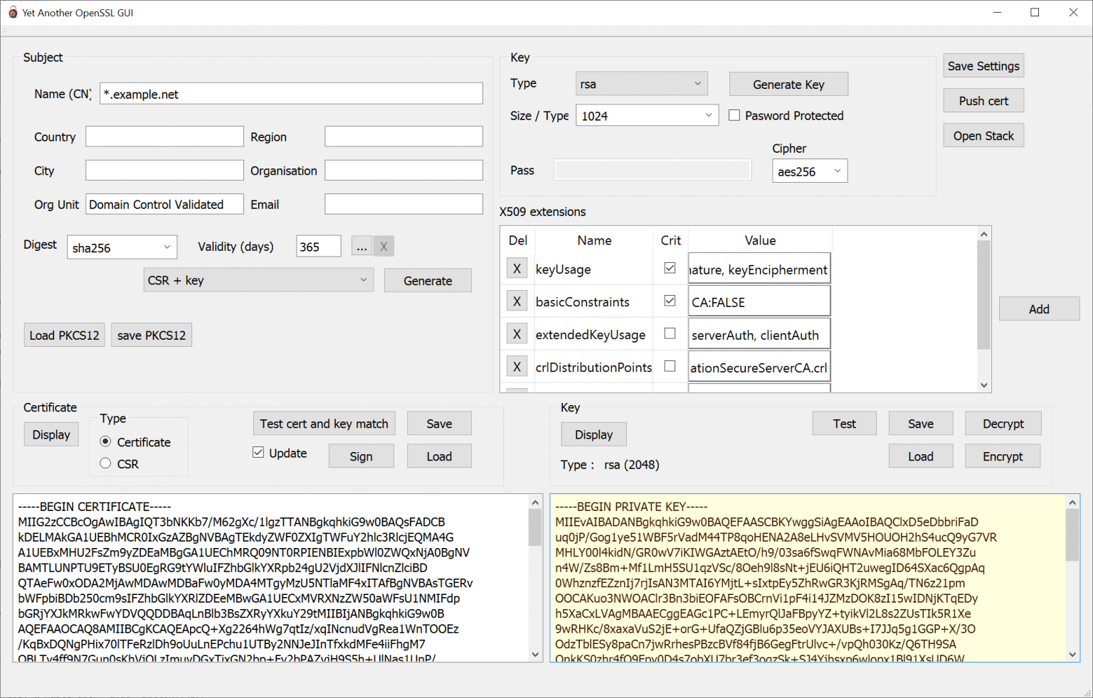Delete the keyUsage extension row
1093x698 pixels.
[x=517, y=268]
